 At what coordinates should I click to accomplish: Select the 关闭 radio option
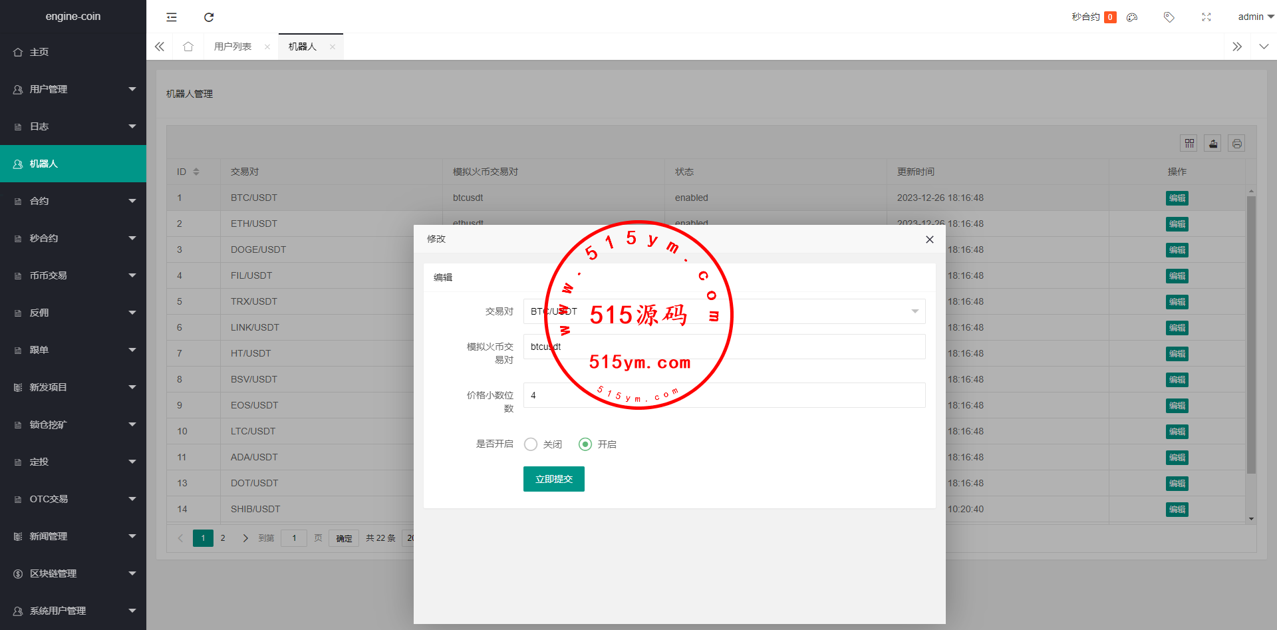[531, 444]
